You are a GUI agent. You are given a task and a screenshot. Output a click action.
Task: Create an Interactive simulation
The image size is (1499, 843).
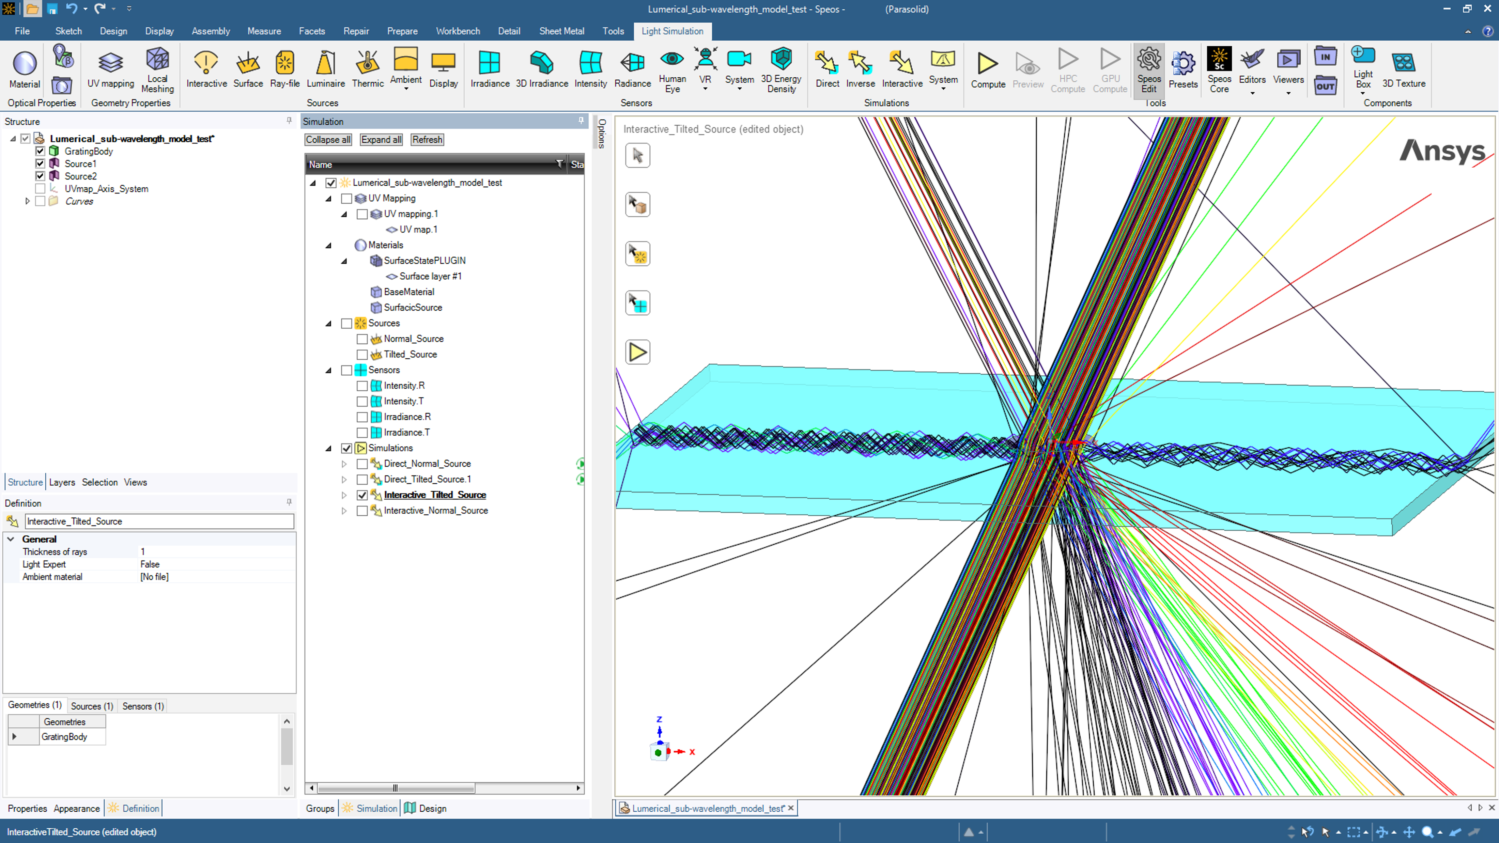902,69
